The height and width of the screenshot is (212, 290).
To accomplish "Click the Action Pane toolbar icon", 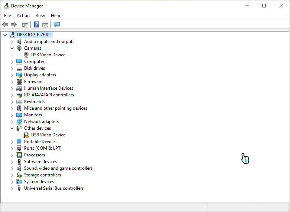I will click(45, 24).
